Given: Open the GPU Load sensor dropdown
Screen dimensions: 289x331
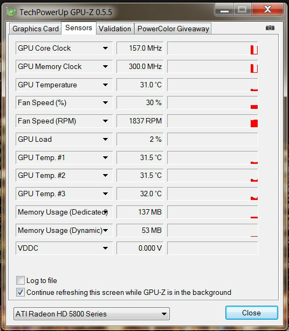Looking at the screenshot, I should point(105,139).
